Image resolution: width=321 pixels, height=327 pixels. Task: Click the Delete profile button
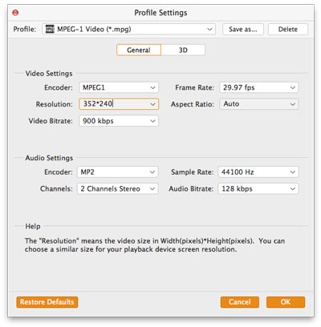pyautogui.click(x=288, y=29)
